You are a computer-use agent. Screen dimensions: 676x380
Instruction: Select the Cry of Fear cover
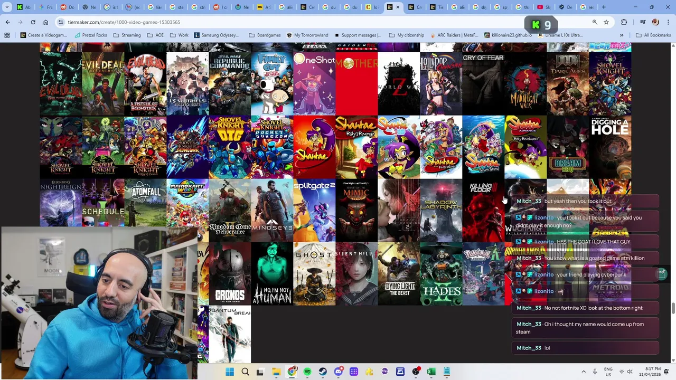pyautogui.click(x=483, y=83)
